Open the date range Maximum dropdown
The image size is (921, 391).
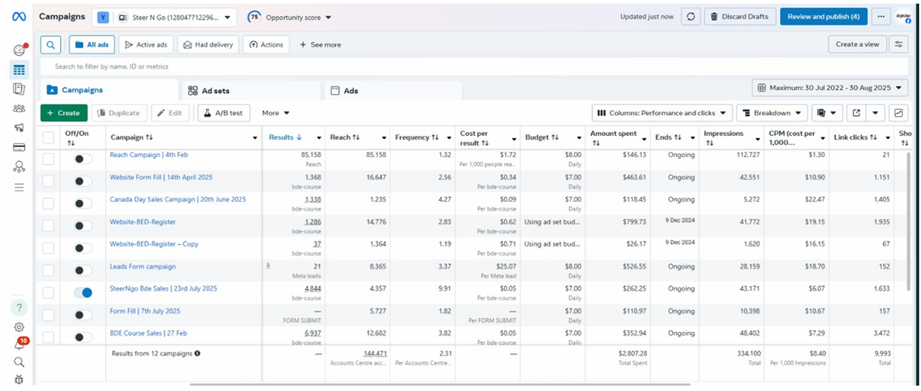[x=830, y=88]
